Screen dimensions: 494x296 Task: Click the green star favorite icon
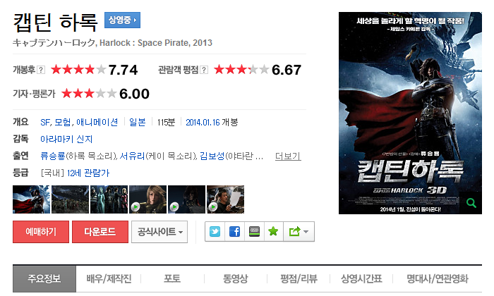point(273,232)
